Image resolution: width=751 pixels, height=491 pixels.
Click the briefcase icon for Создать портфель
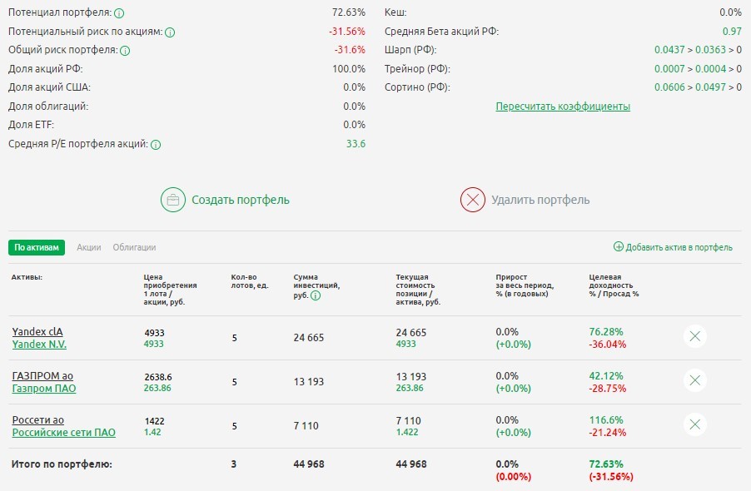pyautogui.click(x=172, y=200)
